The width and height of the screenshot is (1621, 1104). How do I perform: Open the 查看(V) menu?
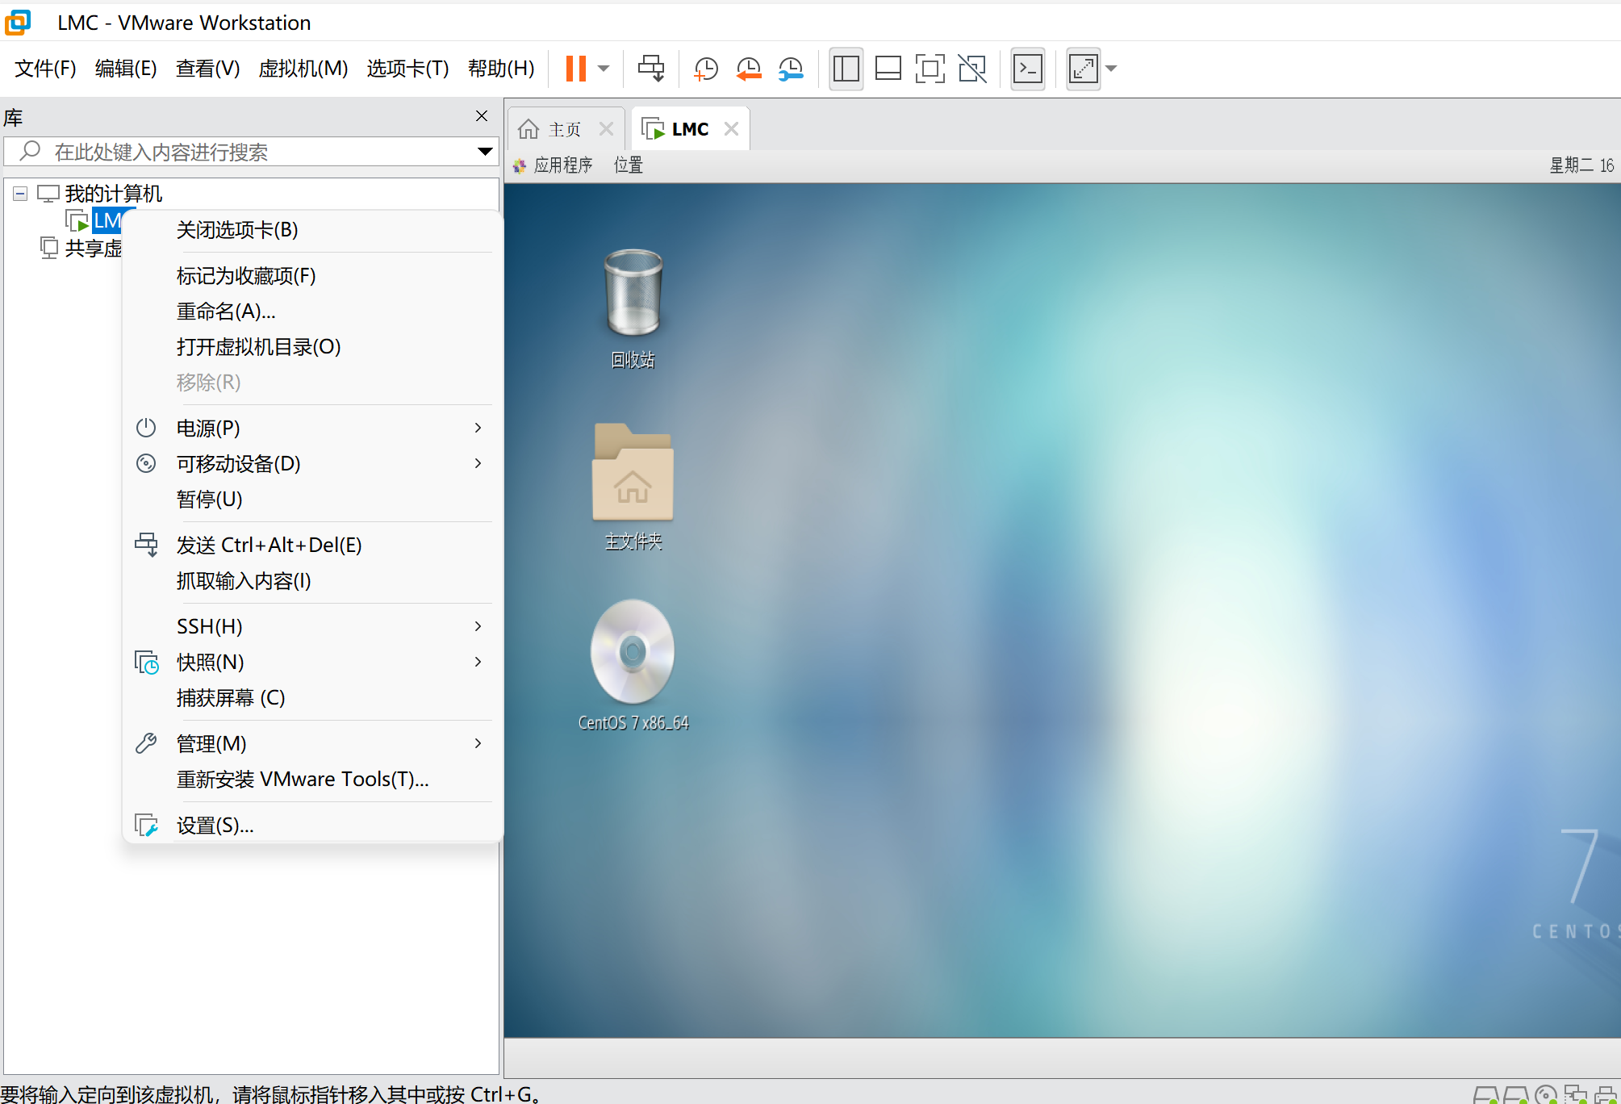point(207,69)
